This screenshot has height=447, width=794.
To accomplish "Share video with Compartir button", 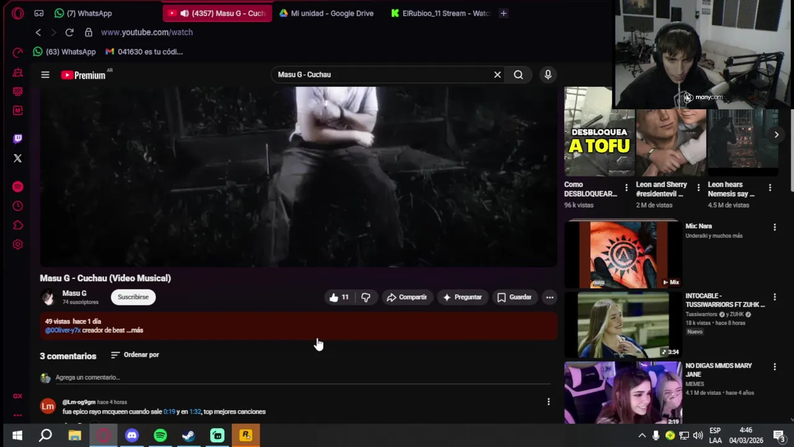I will click(406, 297).
